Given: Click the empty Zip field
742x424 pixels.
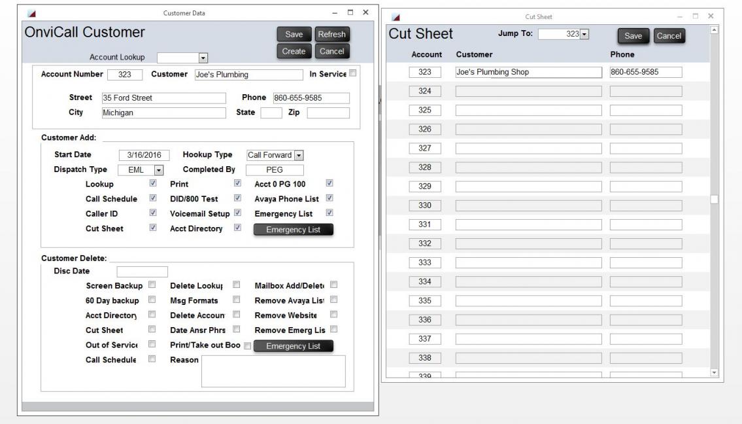Looking at the screenshot, I should [x=328, y=113].
